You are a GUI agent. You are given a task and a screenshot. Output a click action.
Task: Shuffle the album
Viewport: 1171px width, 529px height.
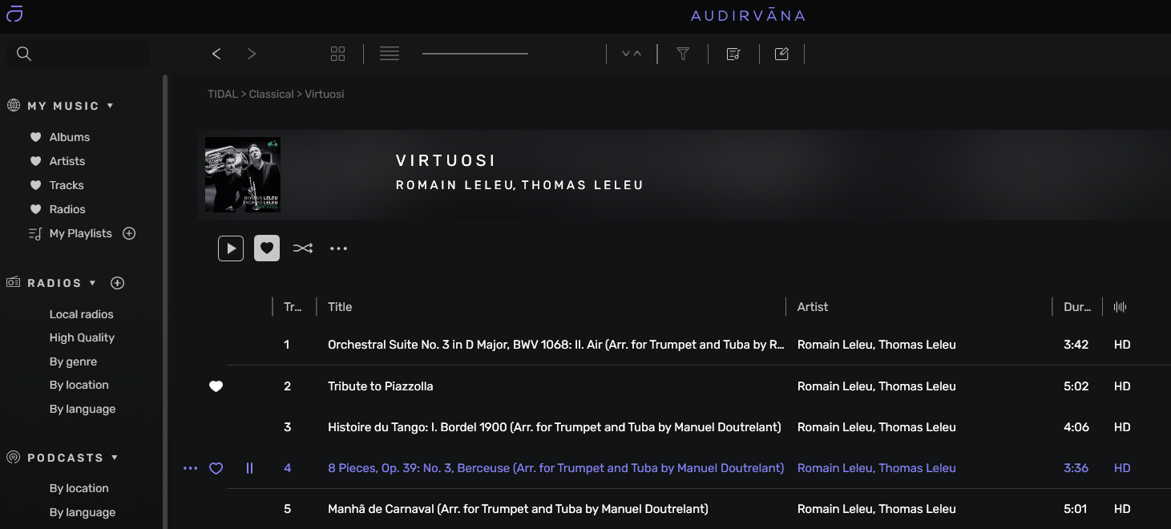coord(303,248)
